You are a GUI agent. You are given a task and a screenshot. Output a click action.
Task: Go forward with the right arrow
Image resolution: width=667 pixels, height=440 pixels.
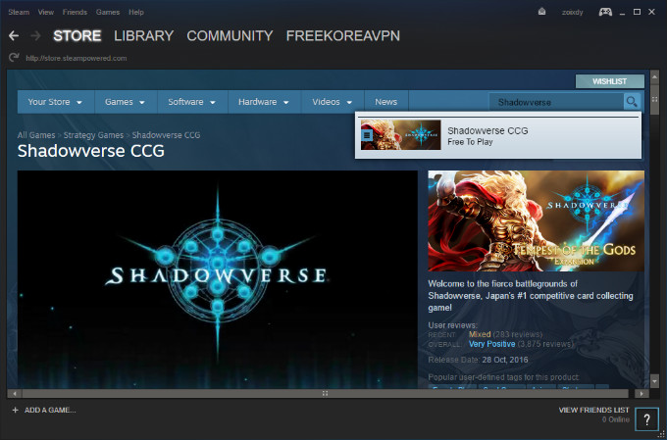tap(35, 35)
